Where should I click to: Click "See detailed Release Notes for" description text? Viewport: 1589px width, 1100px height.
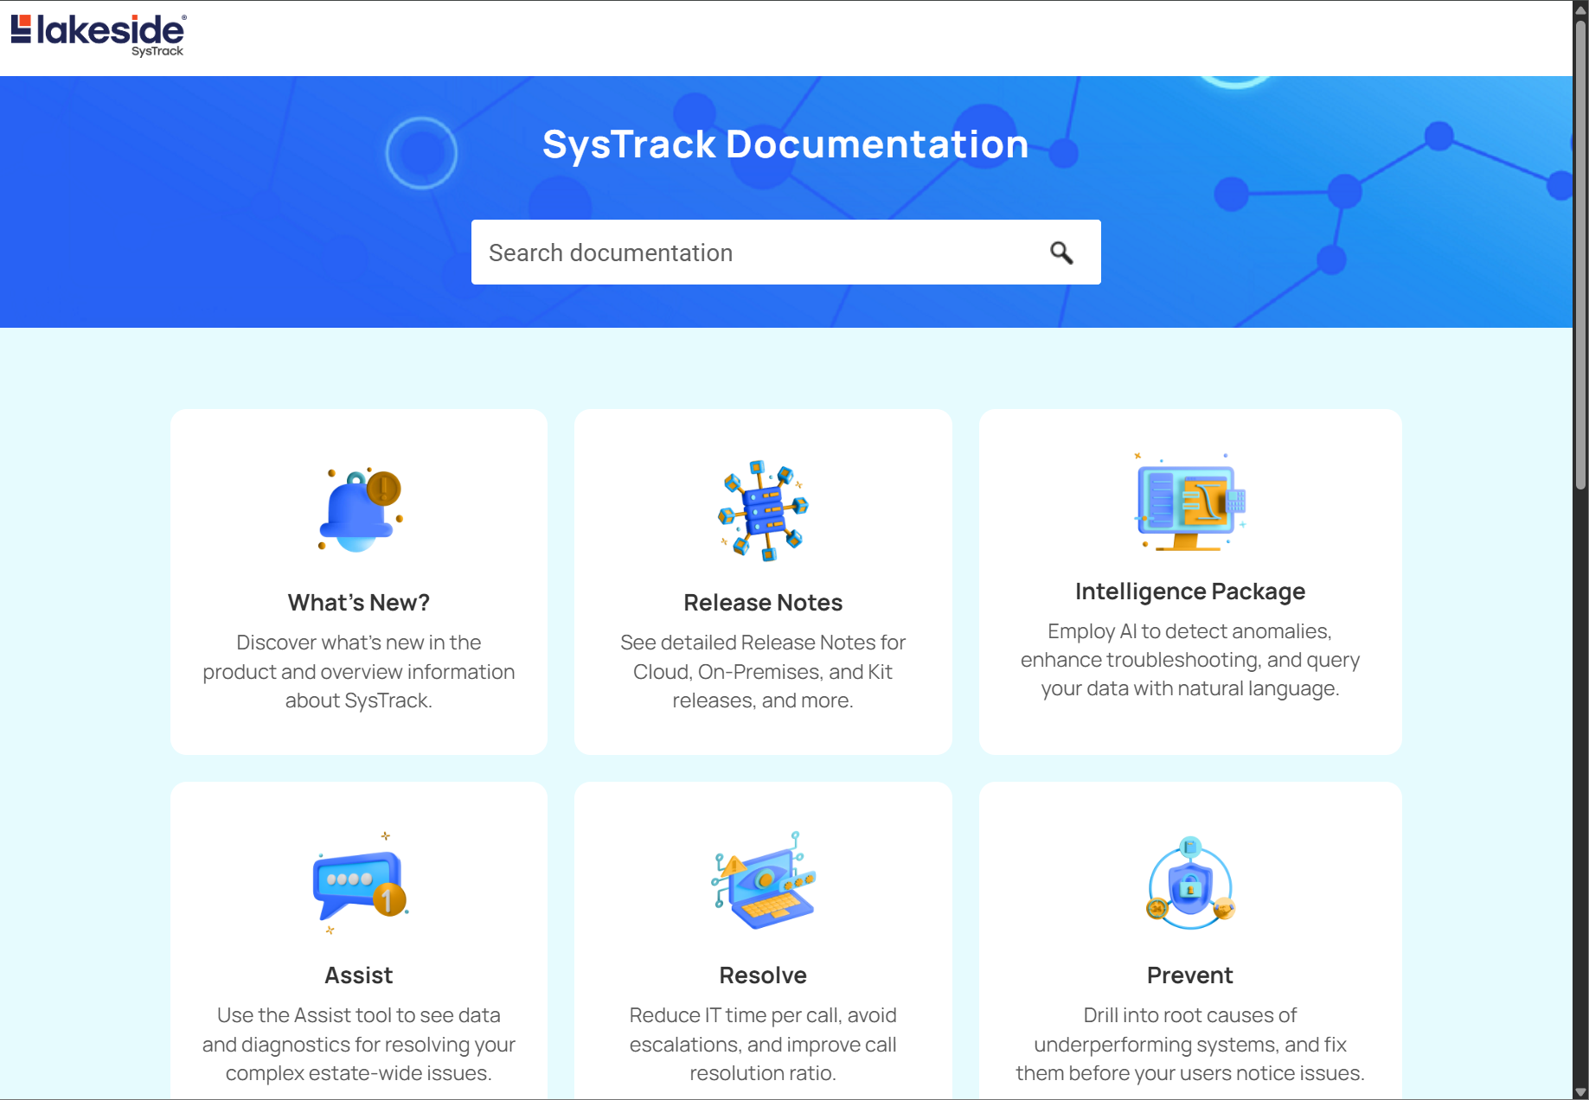tap(763, 643)
